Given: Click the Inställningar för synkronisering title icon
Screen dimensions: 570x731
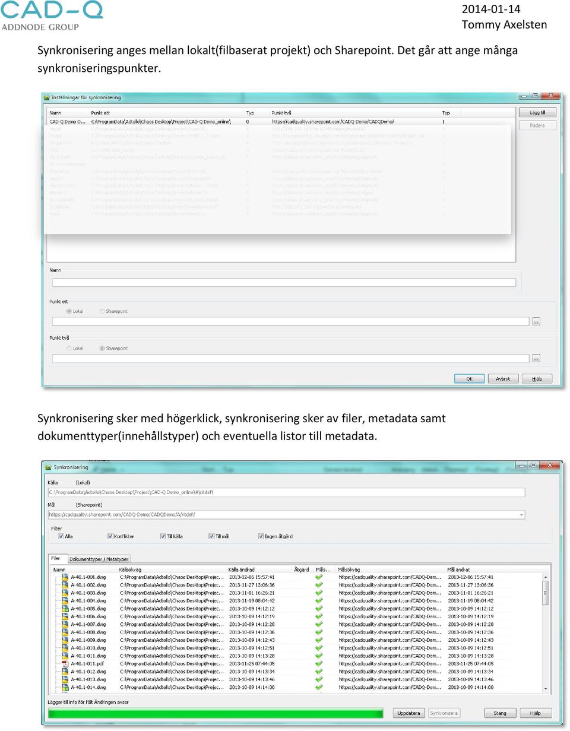Looking at the screenshot, I should pyautogui.click(x=47, y=97).
